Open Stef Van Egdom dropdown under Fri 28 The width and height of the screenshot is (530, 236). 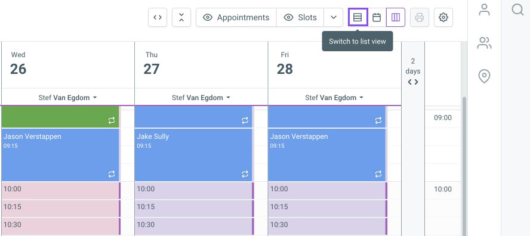(335, 98)
